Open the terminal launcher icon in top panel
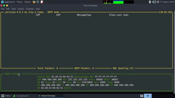175x98 pixels. pos(38,2)
